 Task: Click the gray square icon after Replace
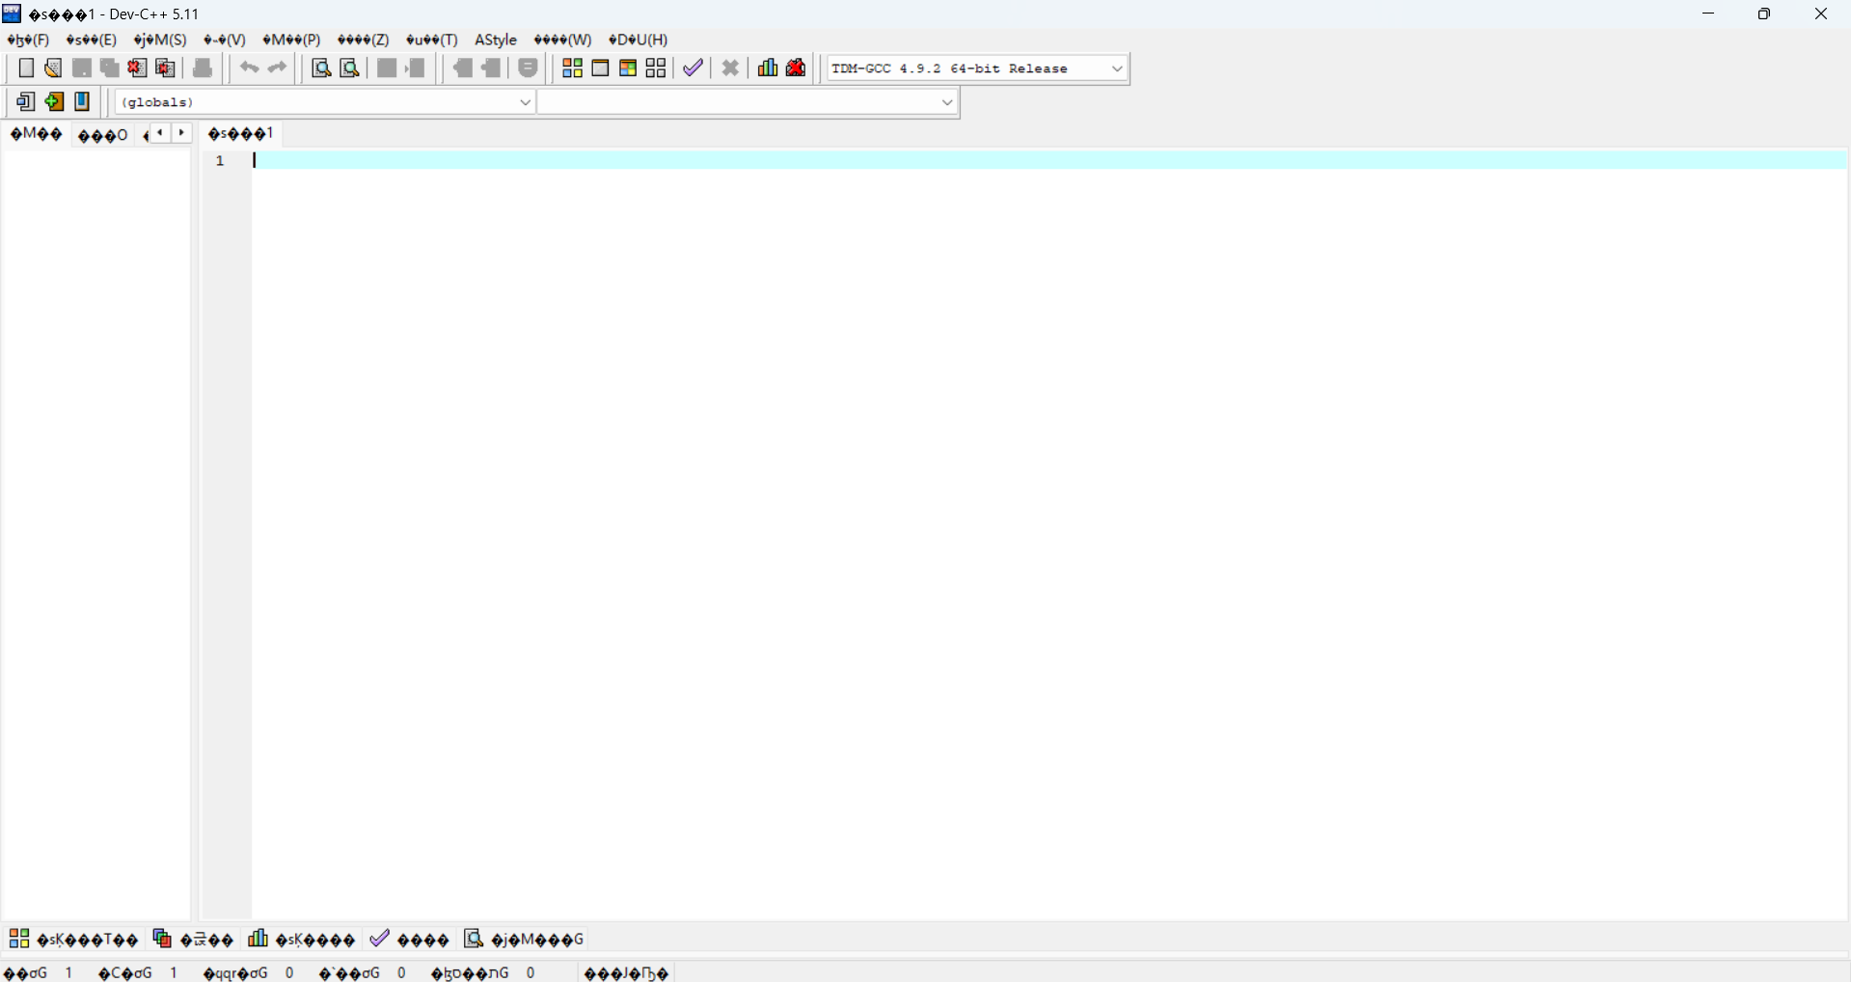387,68
